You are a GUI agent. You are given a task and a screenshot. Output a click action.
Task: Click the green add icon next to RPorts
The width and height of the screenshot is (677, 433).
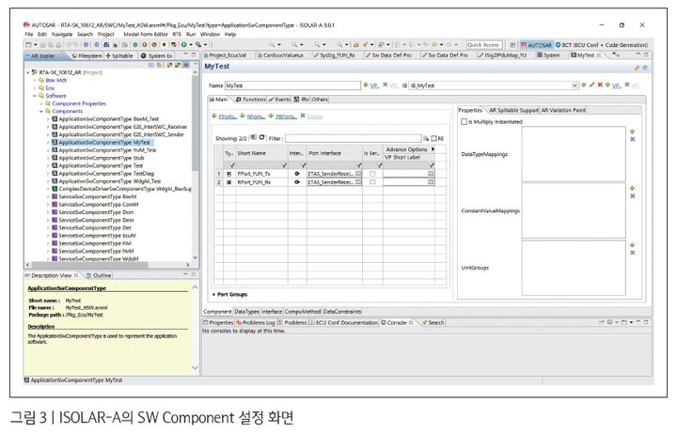[x=243, y=116]
